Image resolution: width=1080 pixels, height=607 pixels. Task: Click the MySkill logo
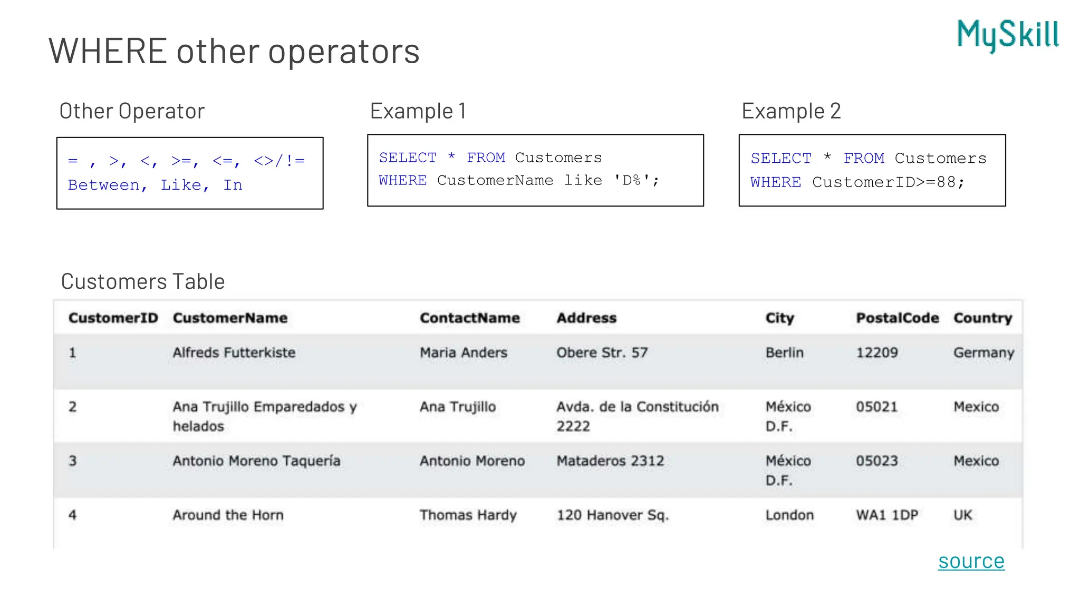1008,36
